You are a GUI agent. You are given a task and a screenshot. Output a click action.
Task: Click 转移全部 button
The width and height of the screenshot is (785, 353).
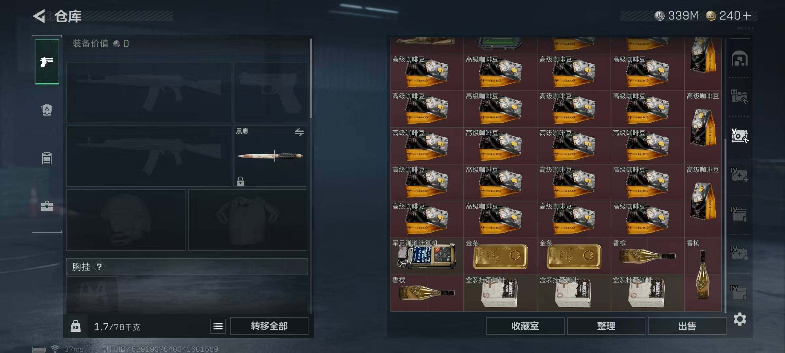click(269, 326)
